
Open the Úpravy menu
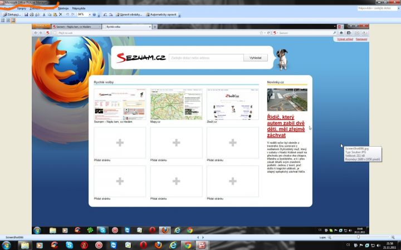tap(22, 8)
